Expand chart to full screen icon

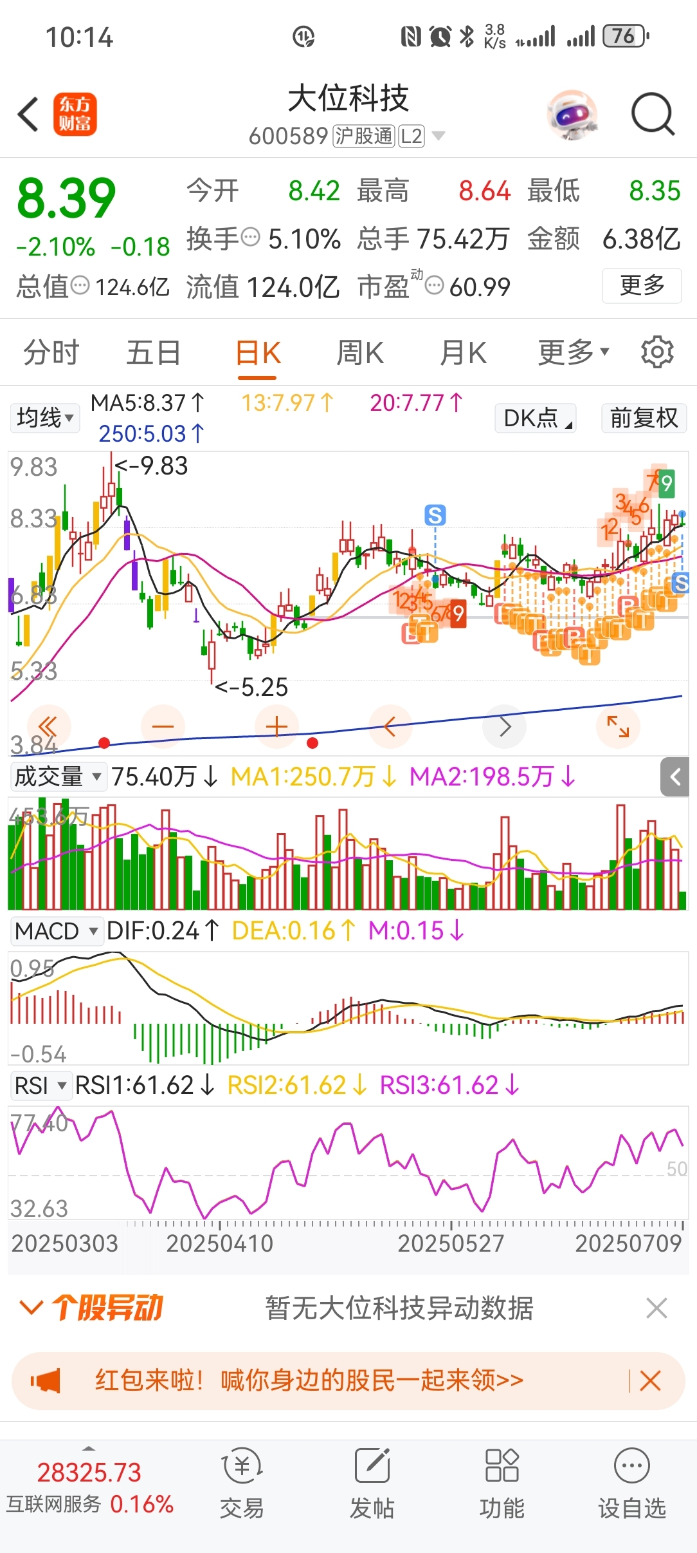[619, 726]
